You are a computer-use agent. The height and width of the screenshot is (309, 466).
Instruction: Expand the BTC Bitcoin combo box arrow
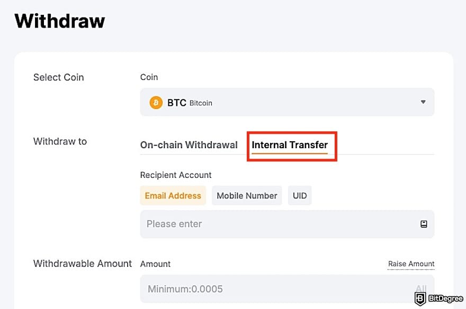pos(423,102)
